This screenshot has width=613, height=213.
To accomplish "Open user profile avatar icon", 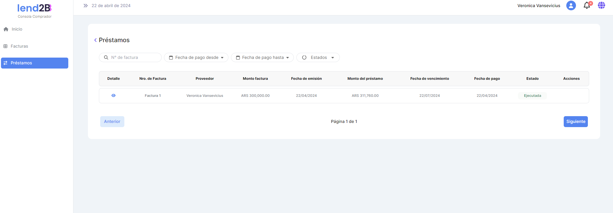I will (x=571, y=6).
